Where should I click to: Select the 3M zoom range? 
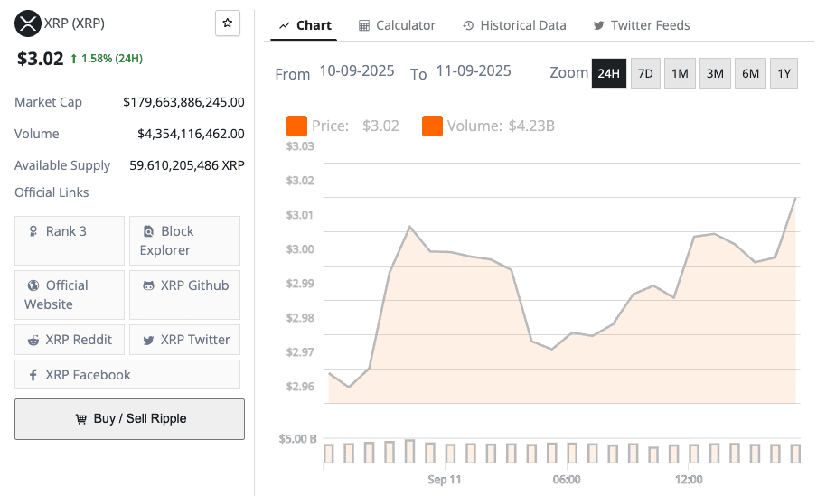coord(715,73)
